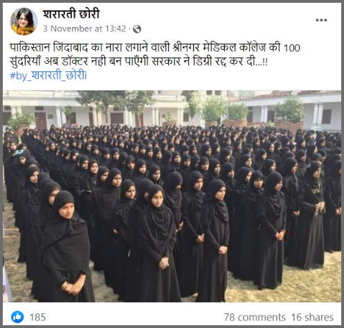Click the front-left student in the photo
344x328 pixels.
click(x=67, y=246)
